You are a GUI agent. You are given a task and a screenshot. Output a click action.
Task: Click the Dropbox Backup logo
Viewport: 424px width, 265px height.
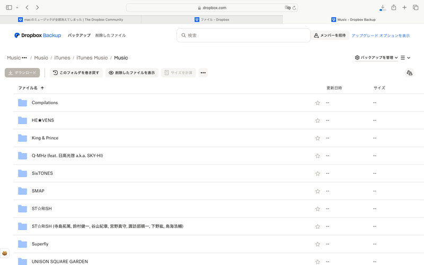pyautogui.click(x=38, y=36)
